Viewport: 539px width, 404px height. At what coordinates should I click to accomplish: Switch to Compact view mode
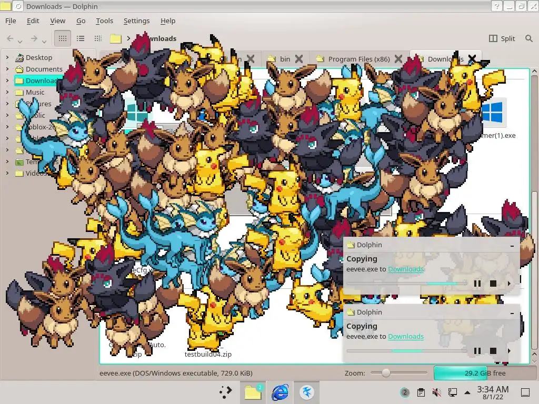[98, 38]
